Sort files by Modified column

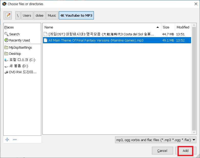click(x=183, y=27)
